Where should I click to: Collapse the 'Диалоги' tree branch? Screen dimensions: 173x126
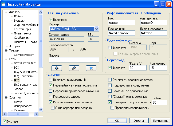pos(6,12)
